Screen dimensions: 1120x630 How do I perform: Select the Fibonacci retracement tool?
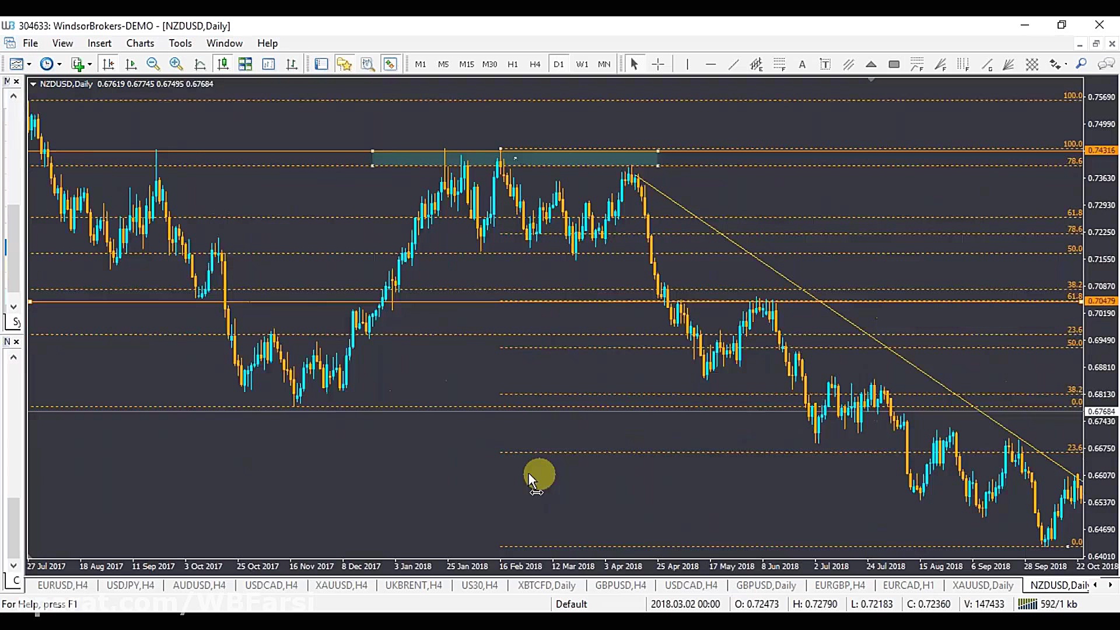(779, 64)
